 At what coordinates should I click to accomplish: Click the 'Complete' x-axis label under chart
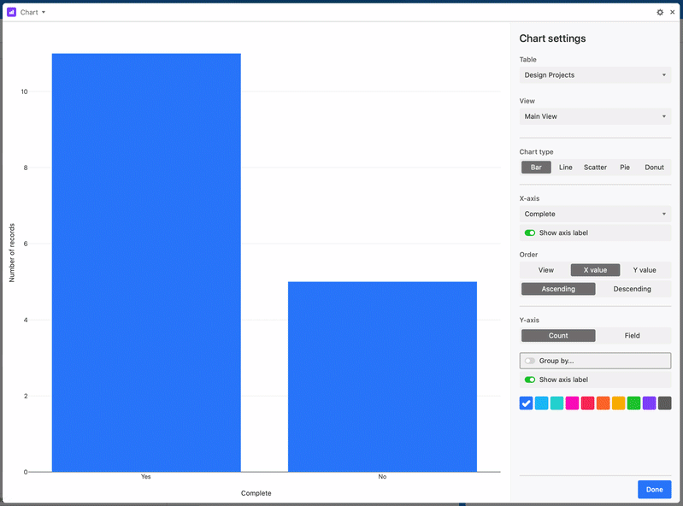tap(256, 493)
